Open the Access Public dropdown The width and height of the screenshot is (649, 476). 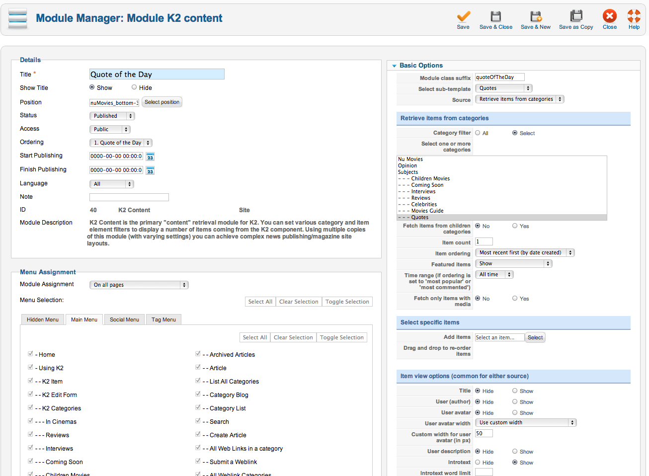(x=110, y=129)
